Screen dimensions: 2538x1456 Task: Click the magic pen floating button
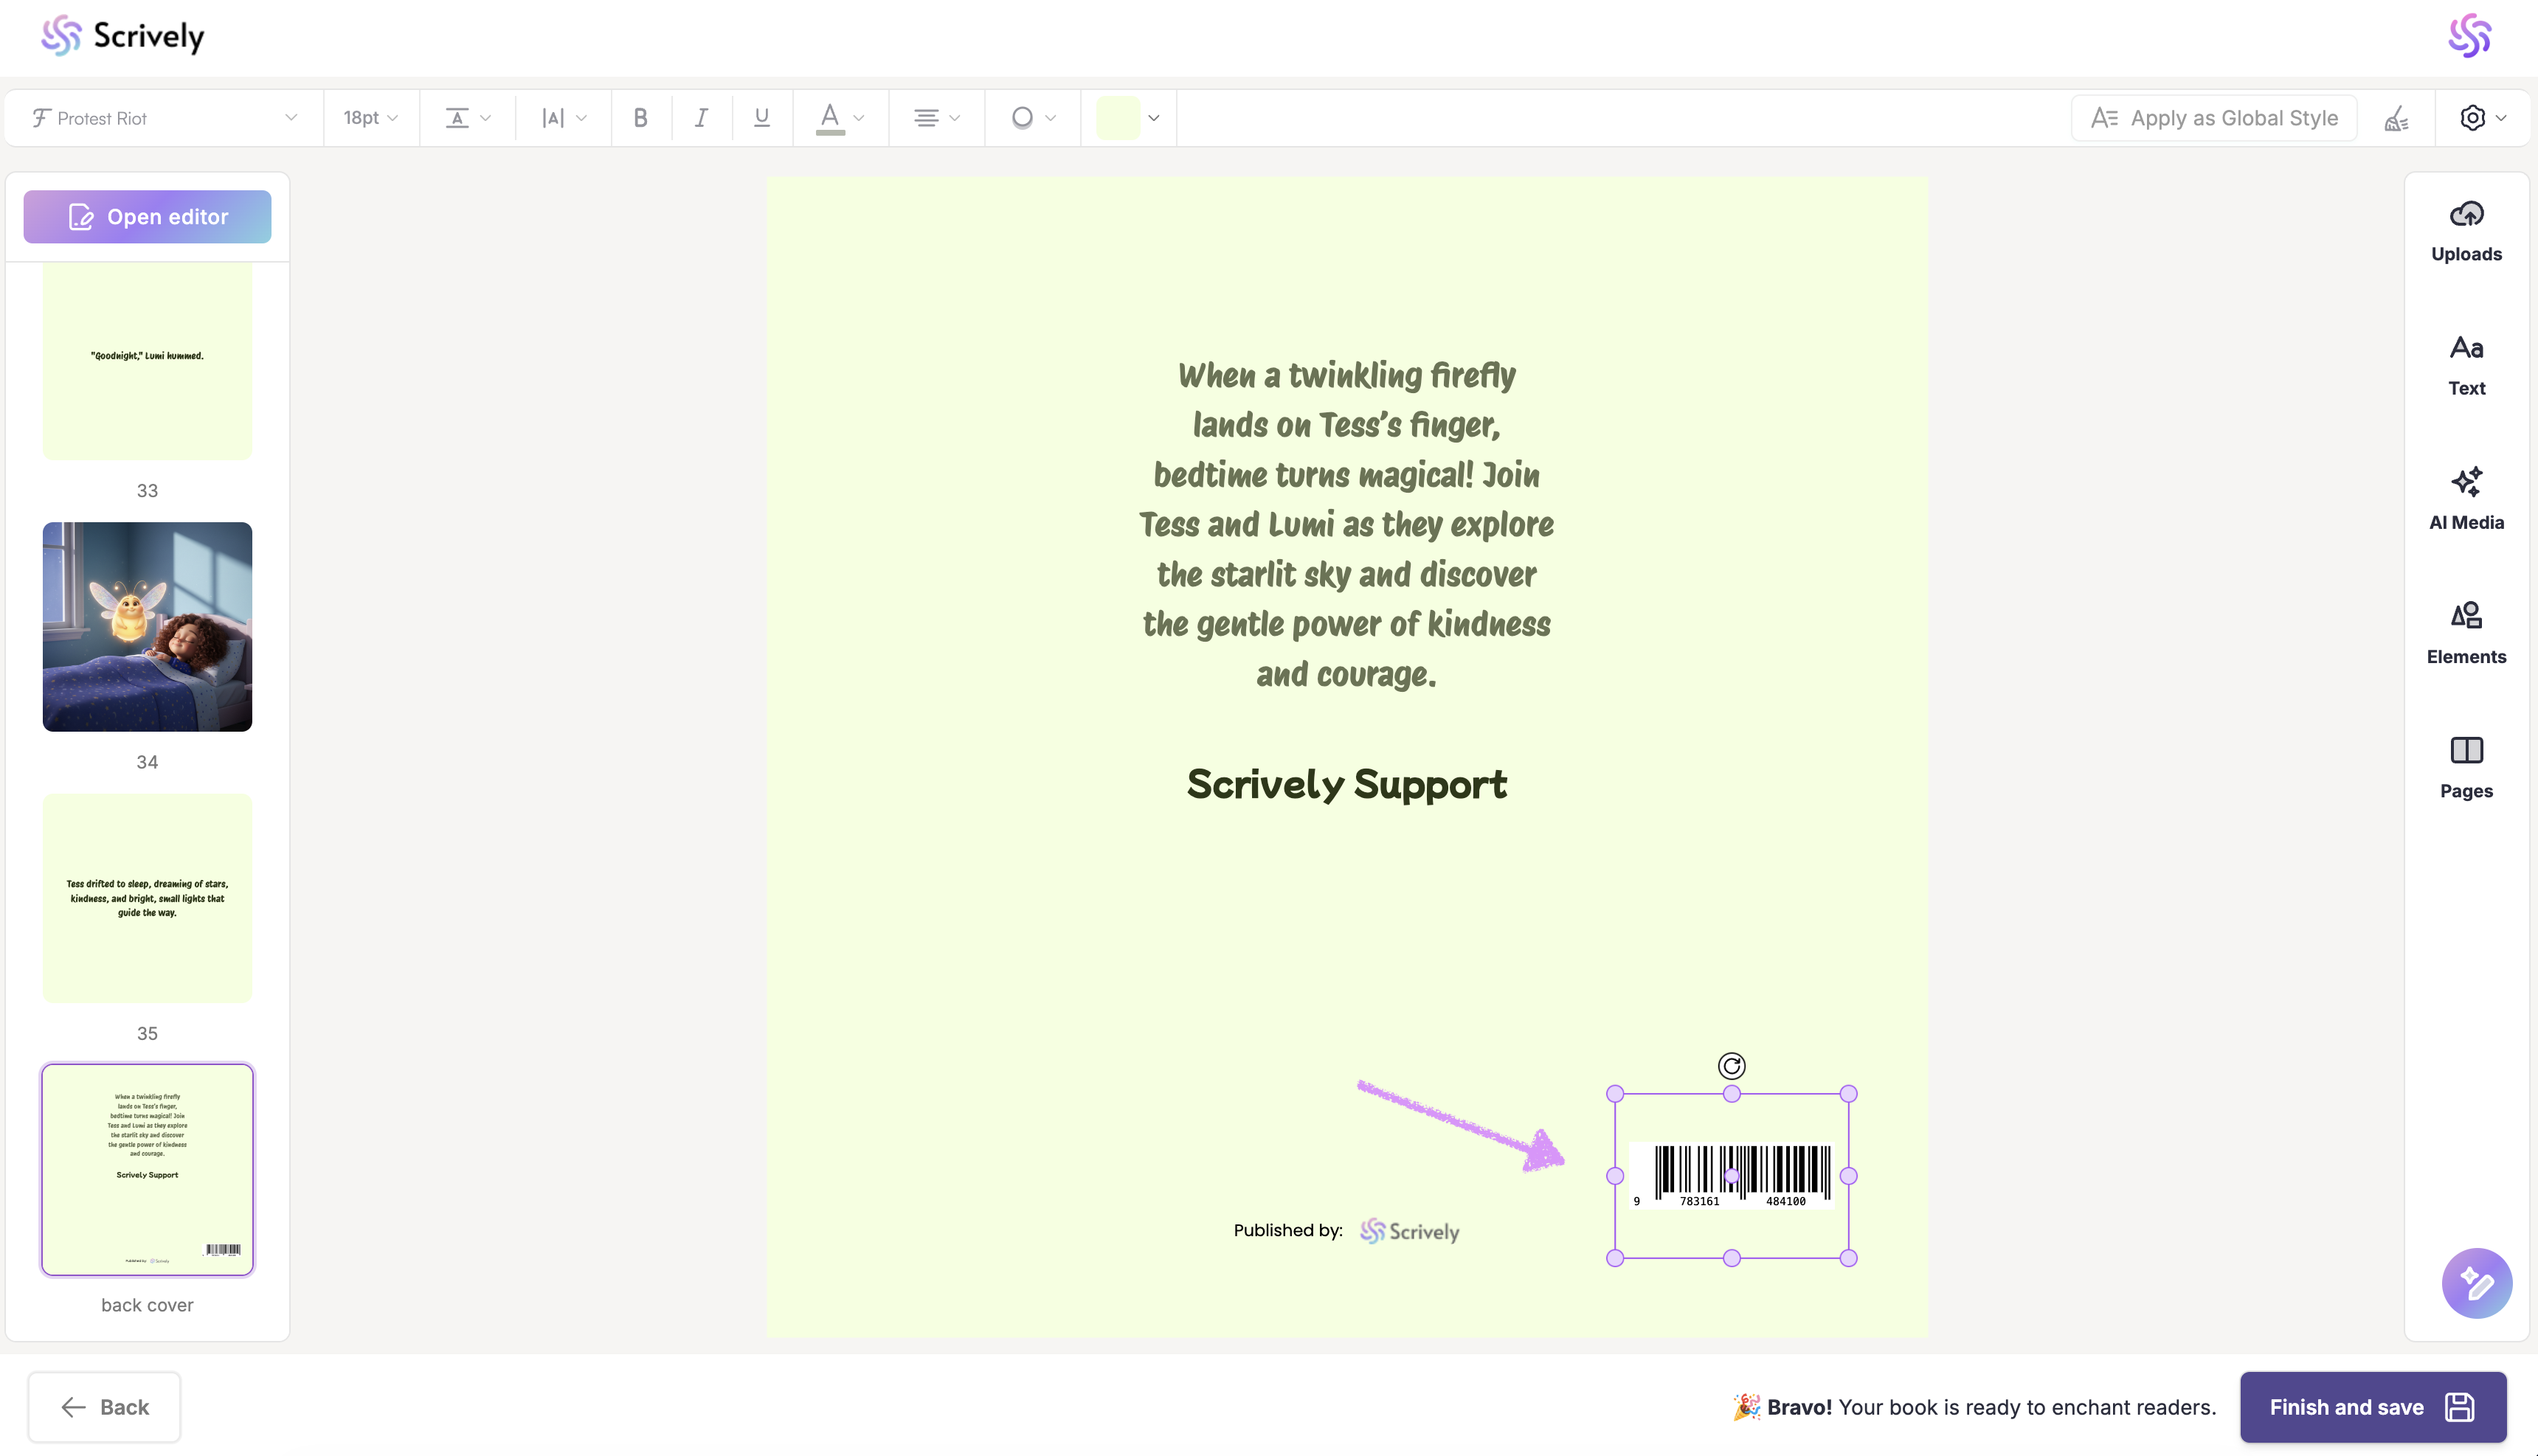pyautogui.click(x=2475, y=1283)
